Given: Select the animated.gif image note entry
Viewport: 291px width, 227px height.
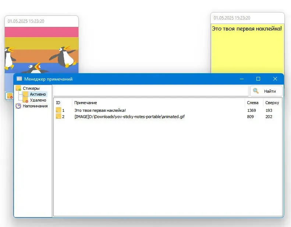Looking at the screenshot, I should click(x=129, y=117).
